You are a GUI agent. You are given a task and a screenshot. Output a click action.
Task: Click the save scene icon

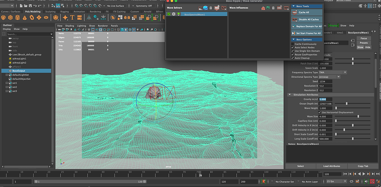30,5
